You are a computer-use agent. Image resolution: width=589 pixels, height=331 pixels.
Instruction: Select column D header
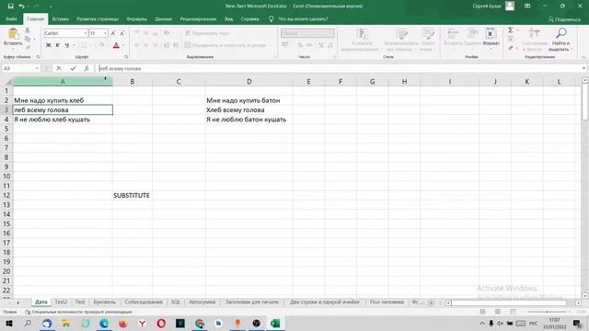(x=249, y=82)
